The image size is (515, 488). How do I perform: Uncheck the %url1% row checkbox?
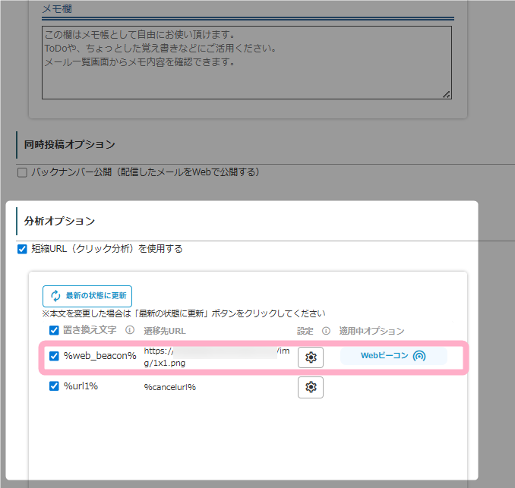[54, 386]
